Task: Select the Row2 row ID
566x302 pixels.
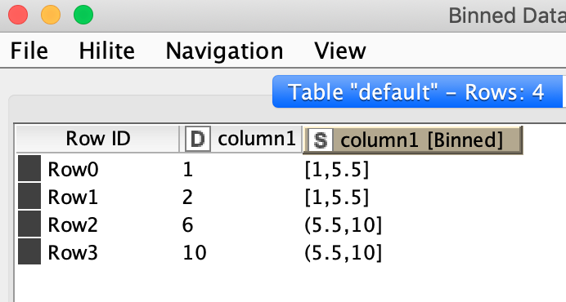Action: coord(73,225)
